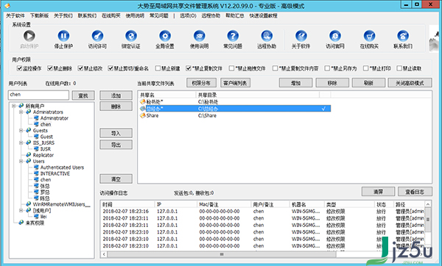The image size is (442, 266).
Task: Click the 客户端列表 button
Action: tap(235, 83)
